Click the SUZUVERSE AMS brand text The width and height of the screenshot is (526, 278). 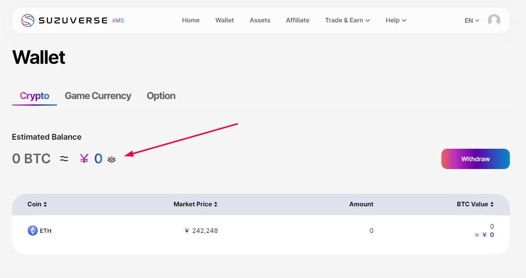(81, 20)
